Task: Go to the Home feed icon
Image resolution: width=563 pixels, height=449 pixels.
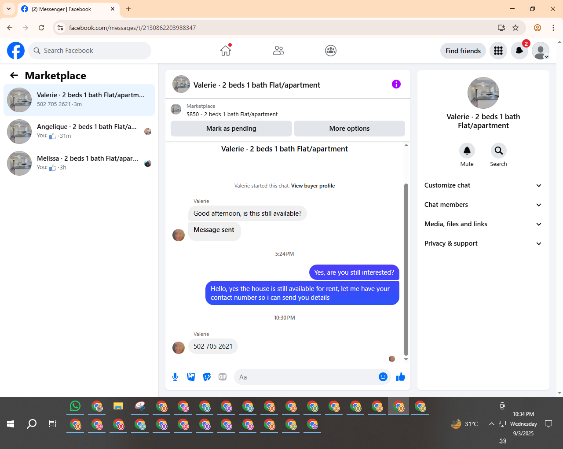Action: [x=226, y=51]
